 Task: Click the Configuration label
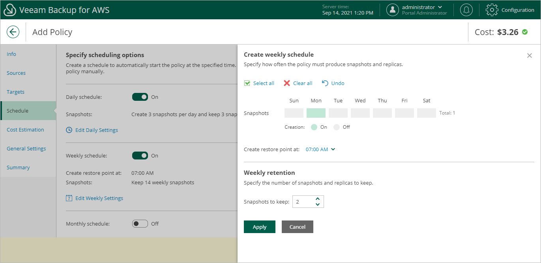(x=518, y=10)
